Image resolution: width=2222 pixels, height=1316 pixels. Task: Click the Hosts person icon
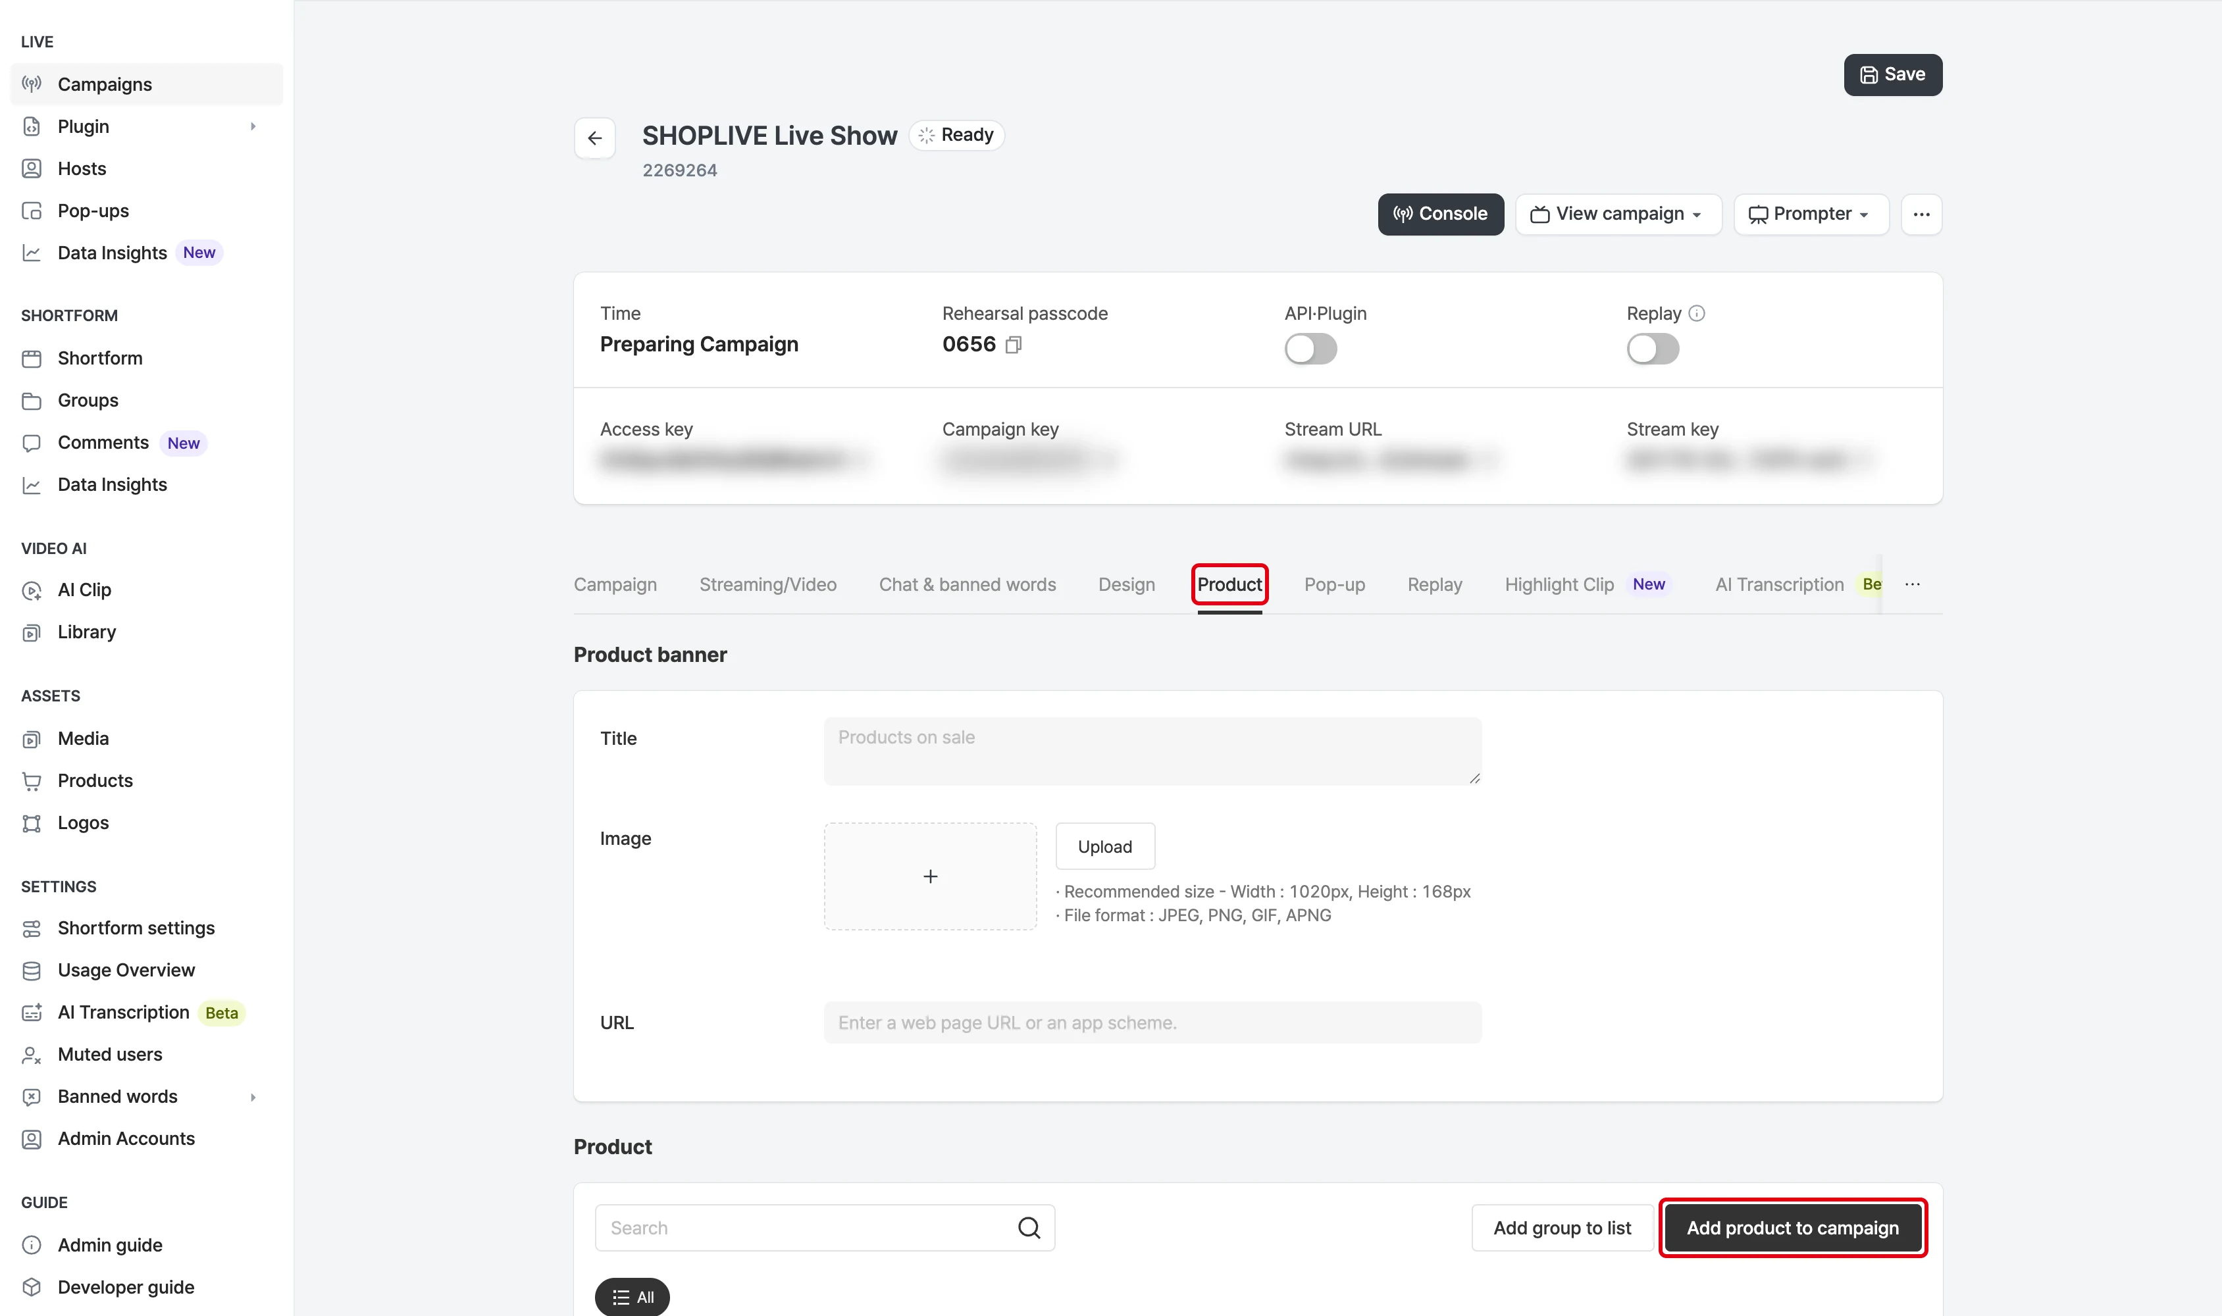(32, 168)
